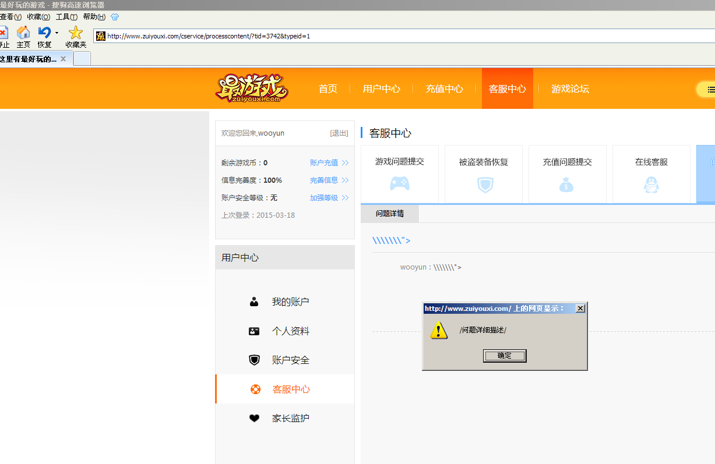Click the 完善信息 link
715x464 pixels.
(x=324, y=180)
